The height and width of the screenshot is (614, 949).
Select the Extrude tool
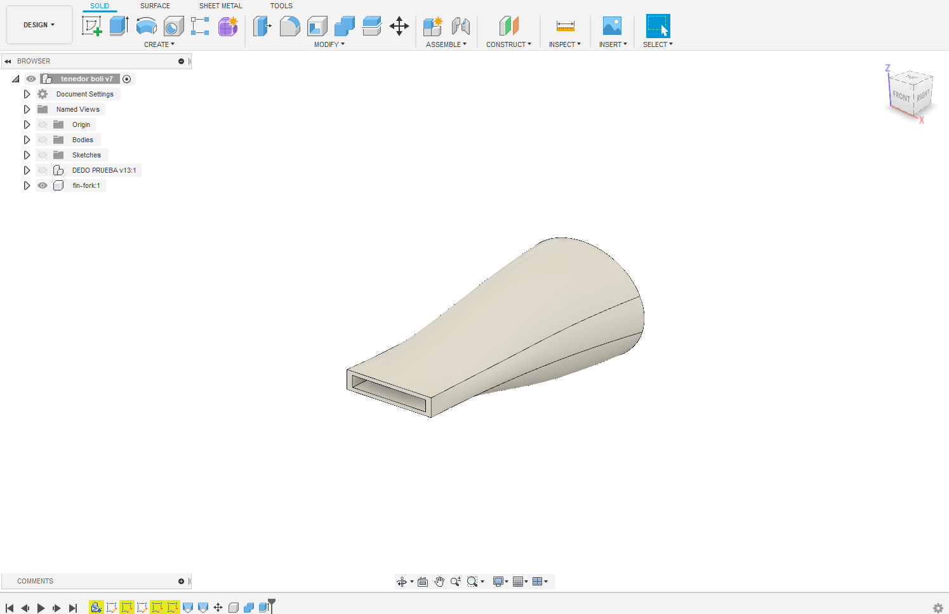(119, 26)
